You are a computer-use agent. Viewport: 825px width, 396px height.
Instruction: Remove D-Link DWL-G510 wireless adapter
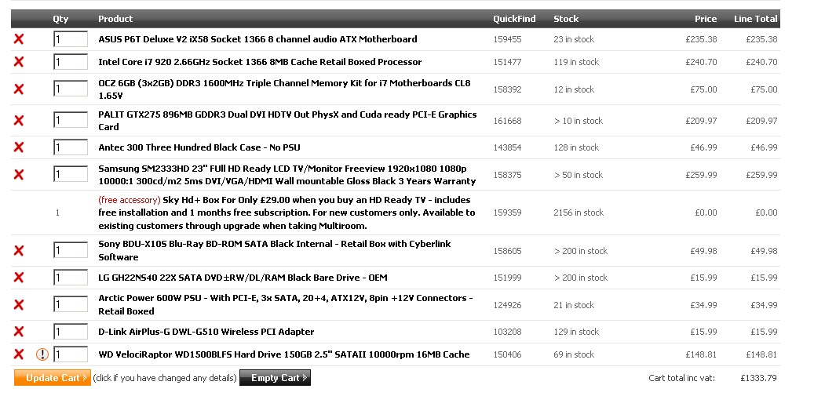(18, 332)
